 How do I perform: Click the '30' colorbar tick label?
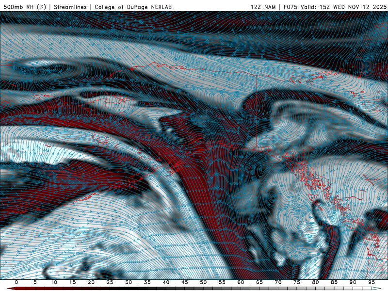129,282
